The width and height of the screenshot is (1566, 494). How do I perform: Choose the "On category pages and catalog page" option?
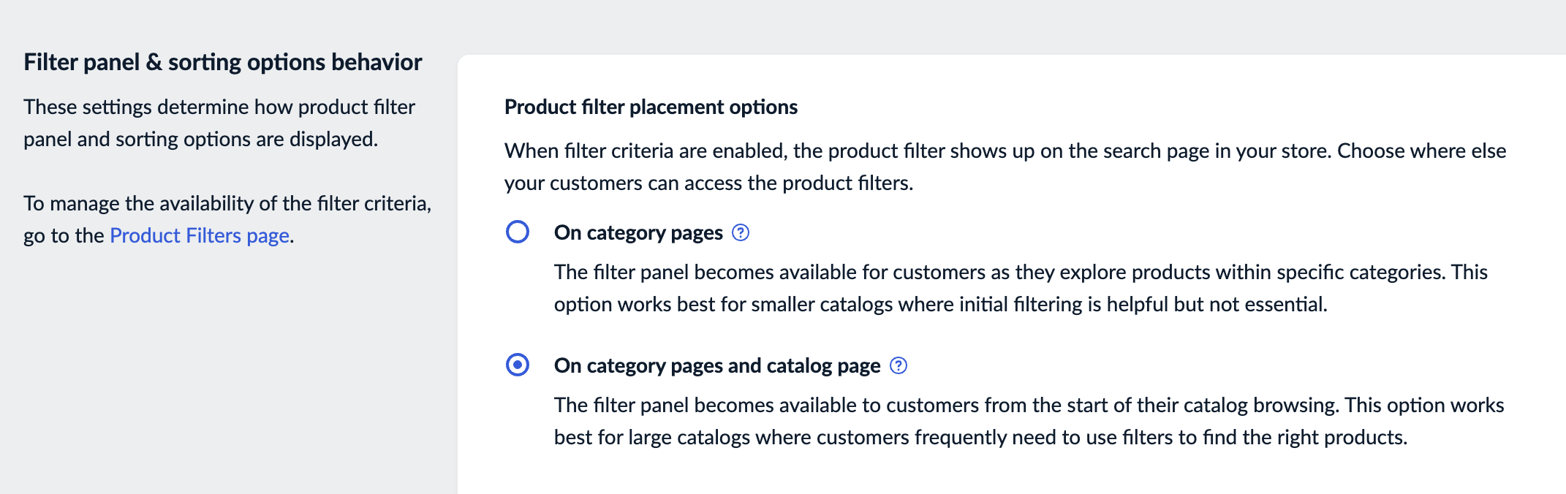point(518,365)
